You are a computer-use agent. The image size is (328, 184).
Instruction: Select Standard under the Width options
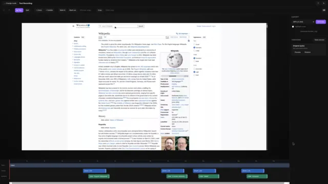pos(194,58)
